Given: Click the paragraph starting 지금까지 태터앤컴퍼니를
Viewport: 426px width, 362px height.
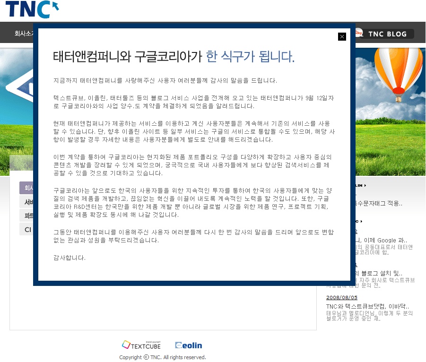Looking at the screenshot, I should [165, 80].
